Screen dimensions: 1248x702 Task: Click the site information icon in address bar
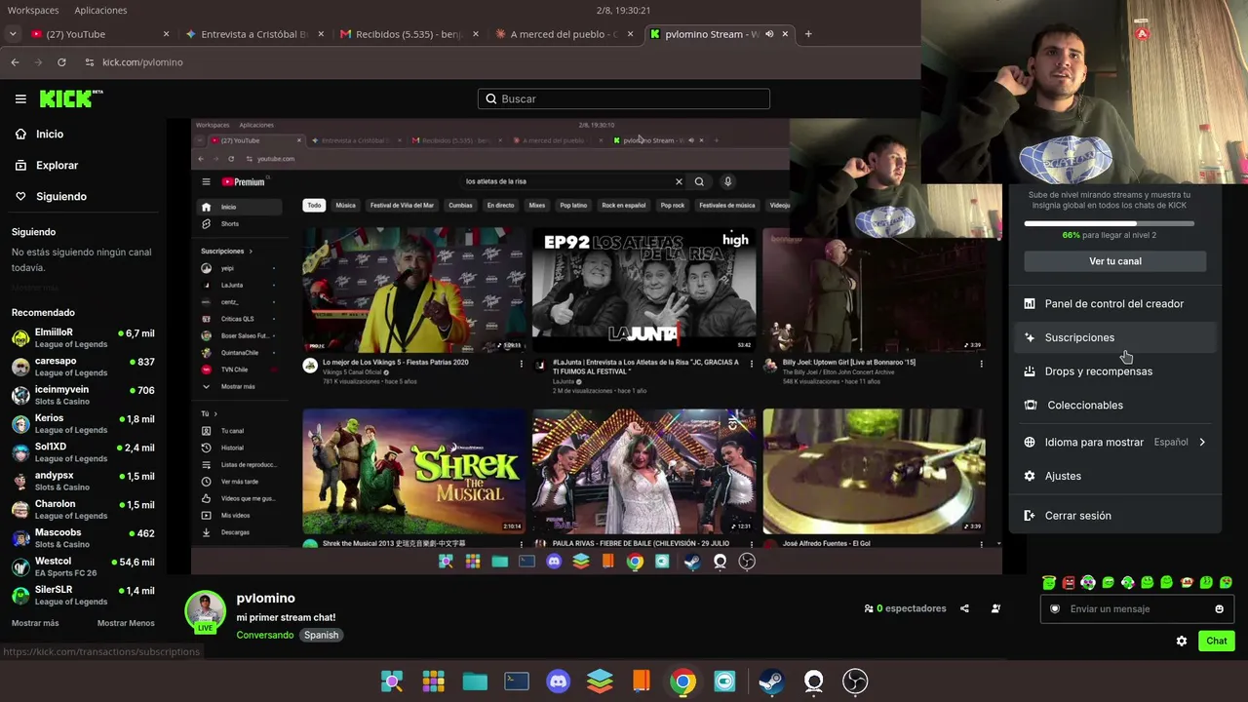pyautogui.click(x=90, y=62)
